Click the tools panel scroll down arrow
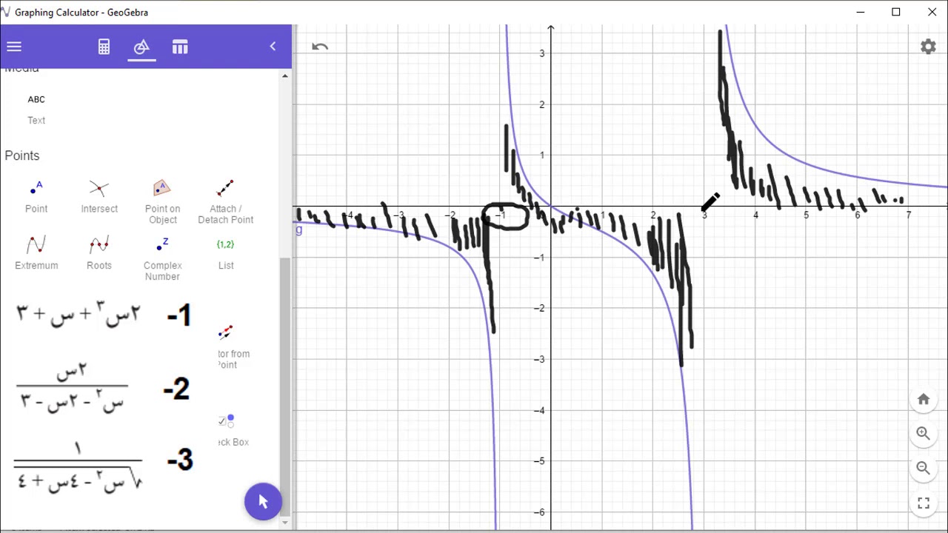This screenshot has height=533, width=948. pos(285,522)
